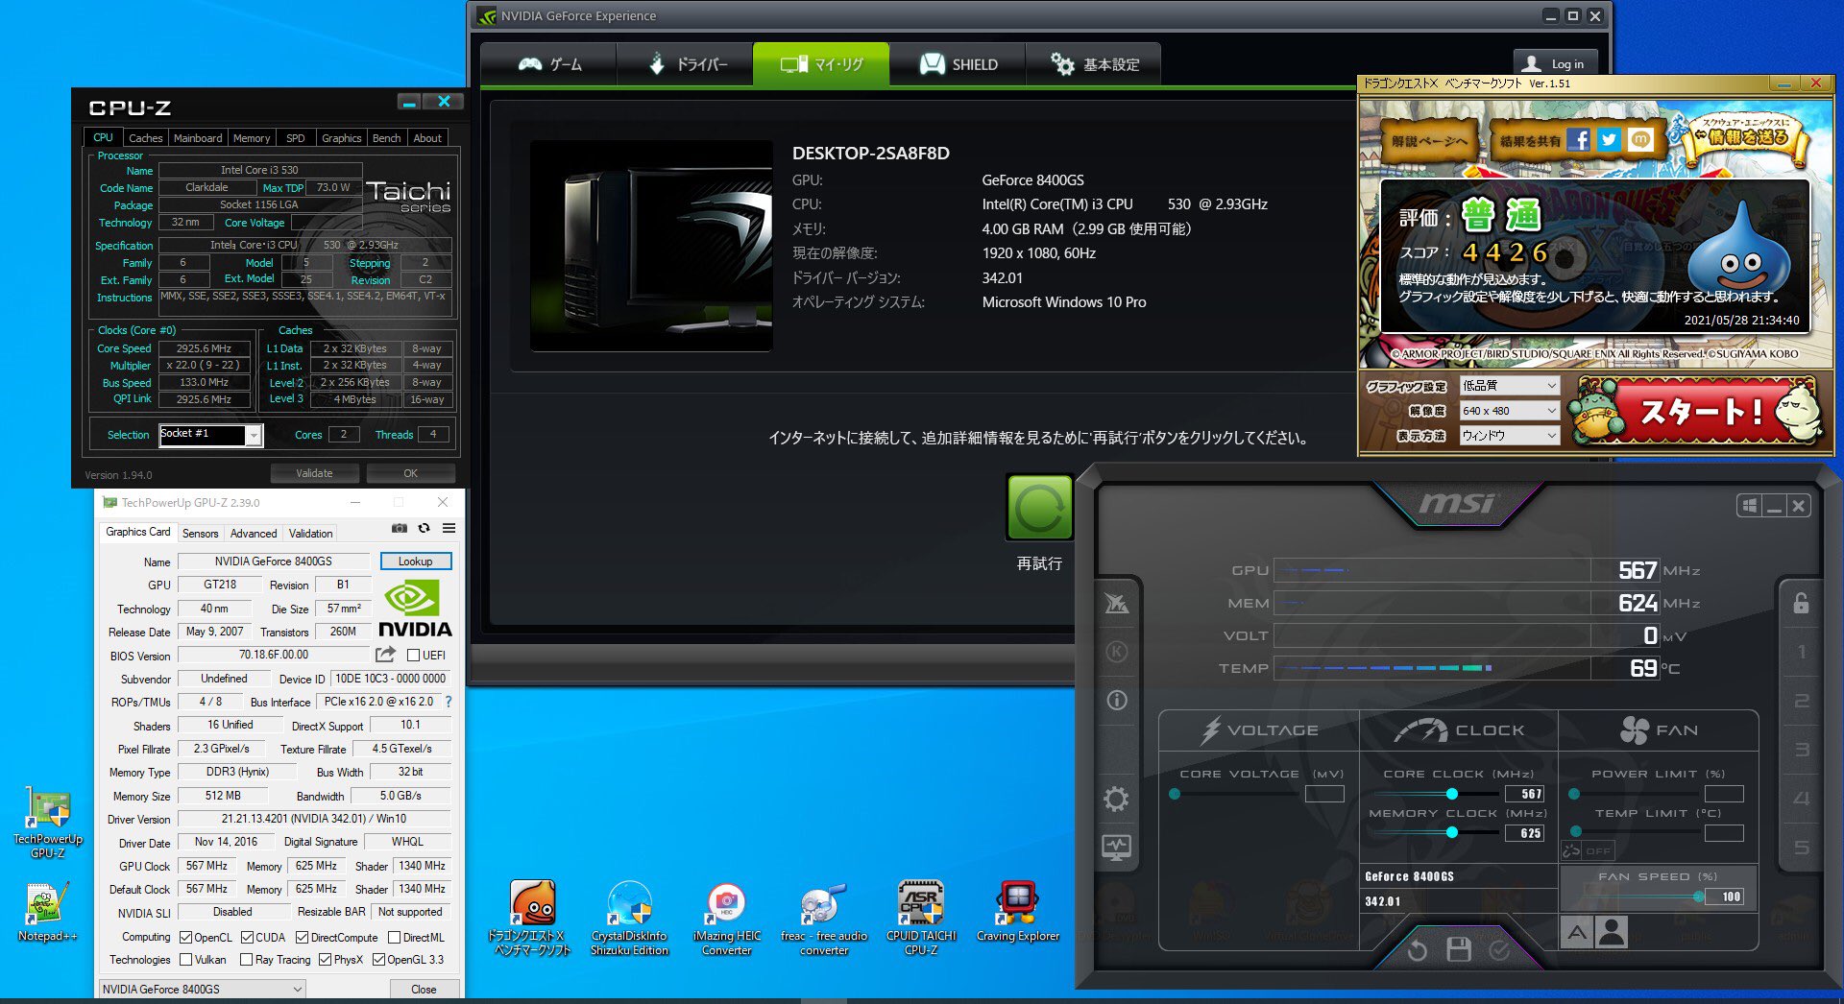Image resolution: width=1844 pixels, height=1004 pixels.
Task: Click Bus Interface question mark help
Action: coord(448,702)
